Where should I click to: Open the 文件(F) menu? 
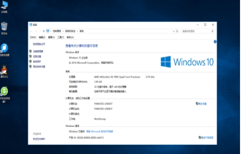33,38
